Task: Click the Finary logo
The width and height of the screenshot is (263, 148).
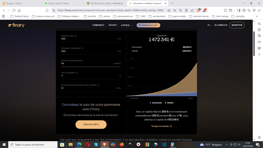Action: [x=16, y=25]
